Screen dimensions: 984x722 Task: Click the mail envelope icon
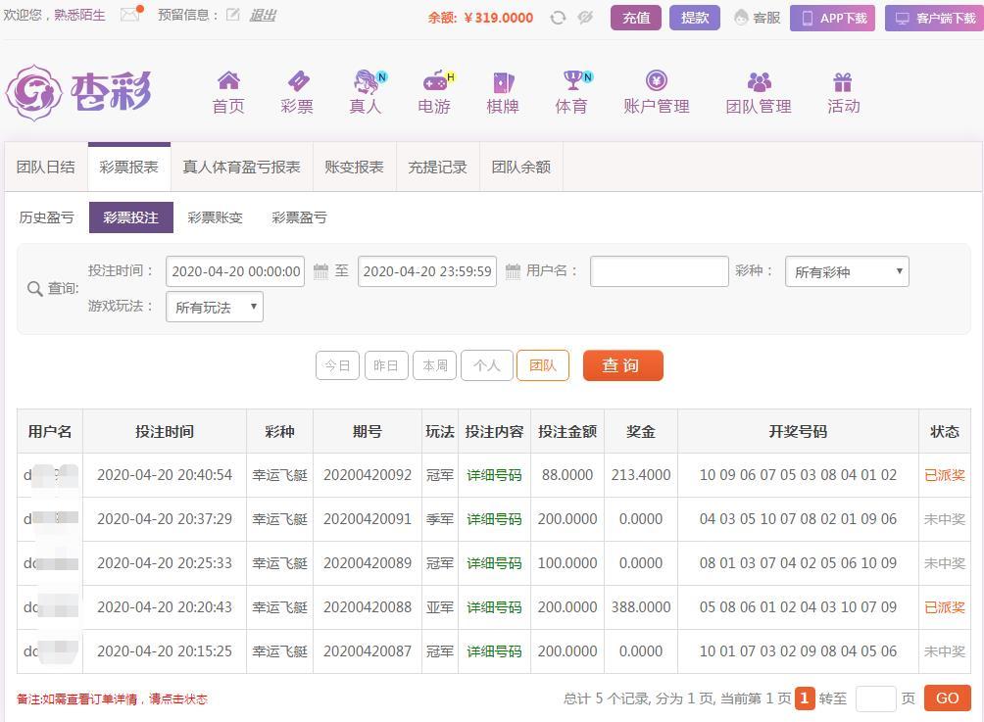pos(129,15)
